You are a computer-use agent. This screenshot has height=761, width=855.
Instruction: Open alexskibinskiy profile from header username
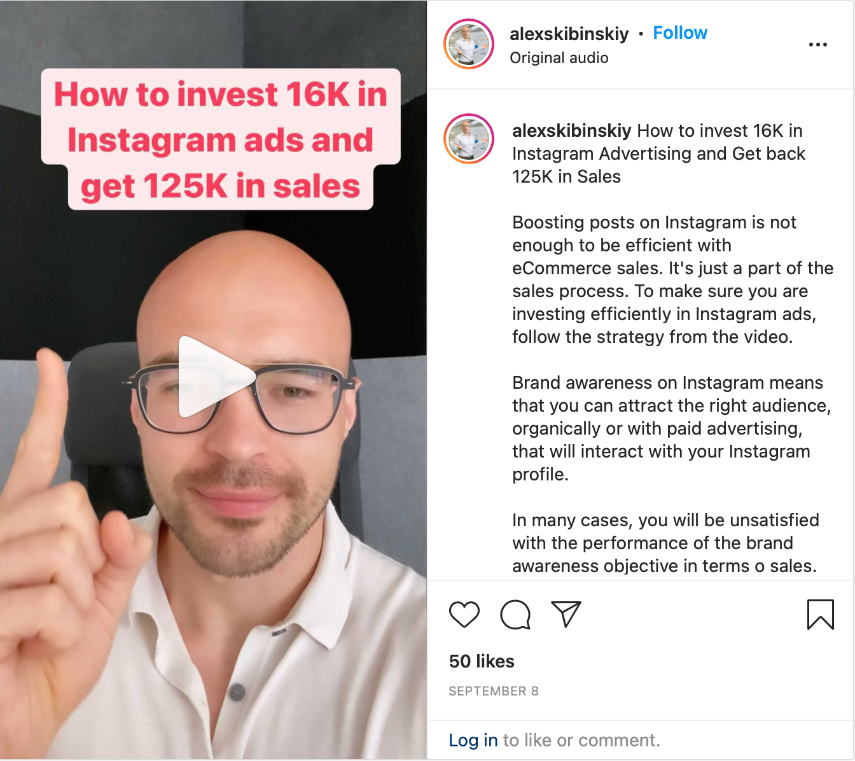tap(569, 34)
